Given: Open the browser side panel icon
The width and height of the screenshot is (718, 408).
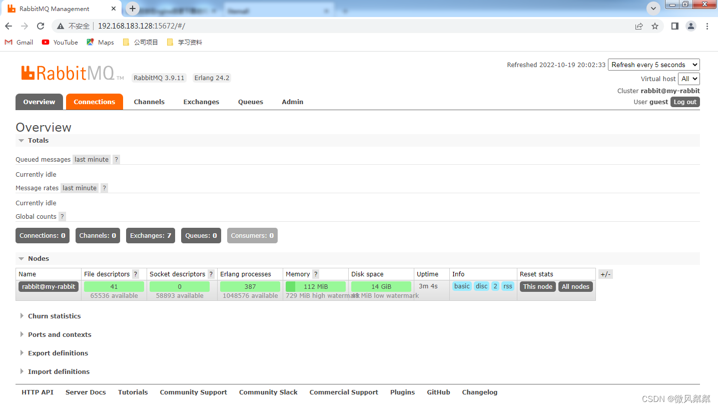Looking at the screenshot, I should 675,26.
